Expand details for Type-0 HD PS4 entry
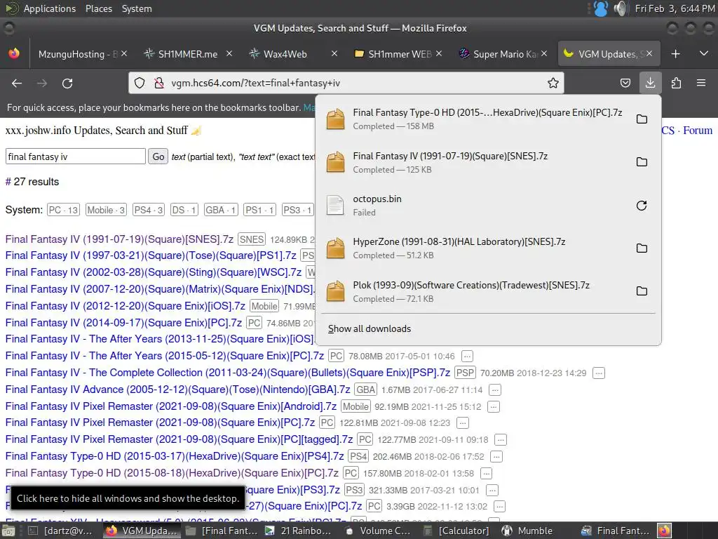The image size is (718, 539). click(496, 456)
